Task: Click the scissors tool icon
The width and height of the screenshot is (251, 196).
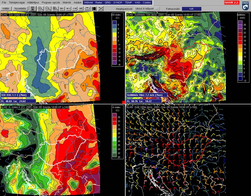Action: (100, 8)
